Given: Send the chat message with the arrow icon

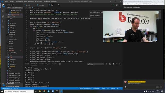Looking at the screenshot, I should [161, 87].
